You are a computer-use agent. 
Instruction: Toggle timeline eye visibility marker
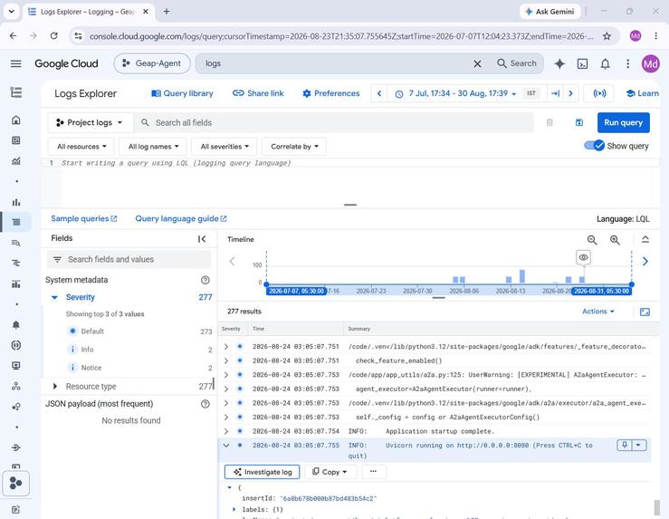[x=583, y=257]
